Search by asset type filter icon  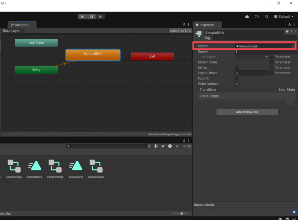click(x=156, y=146)
